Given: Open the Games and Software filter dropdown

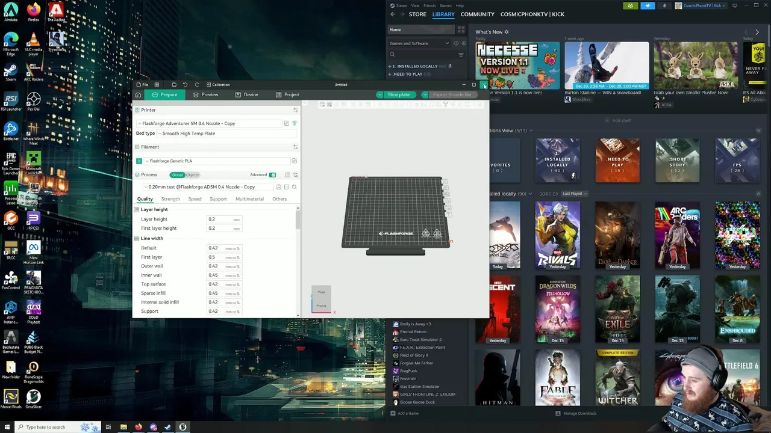Looking at the screenshot, I should 419,43.
